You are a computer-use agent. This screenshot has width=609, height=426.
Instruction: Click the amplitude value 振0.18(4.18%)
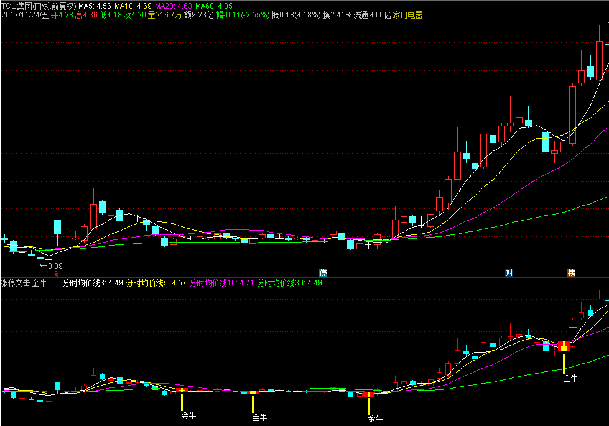tap(296, 15)
